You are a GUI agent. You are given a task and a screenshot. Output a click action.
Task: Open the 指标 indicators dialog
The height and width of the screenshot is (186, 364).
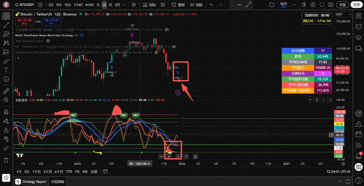pyautogui.click(x=149, y=5)
